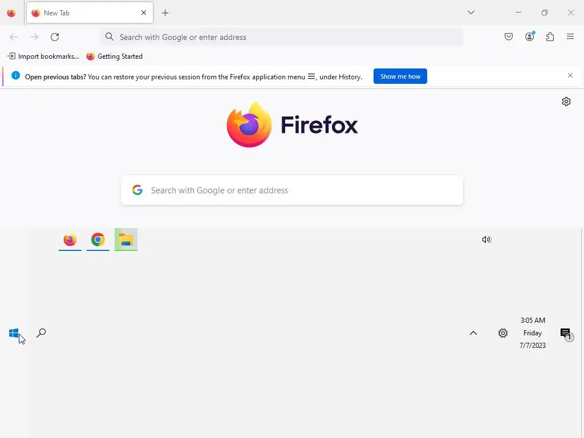This screenshot has height=438, width=584.
Task: Select the New Tab tab
Action: pos(90,13)
